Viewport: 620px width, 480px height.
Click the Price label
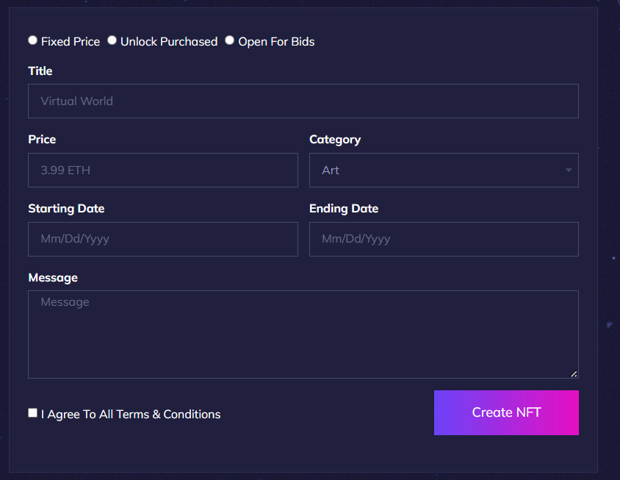[x=42, y=139]
